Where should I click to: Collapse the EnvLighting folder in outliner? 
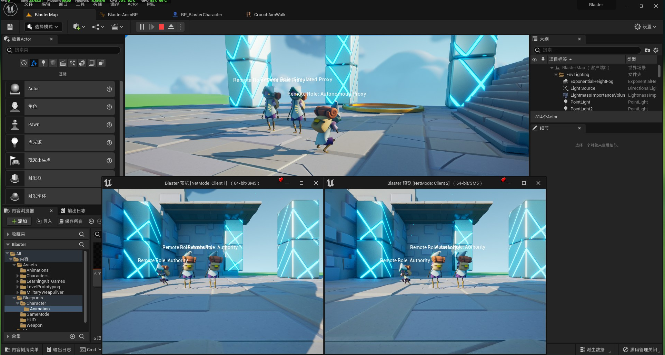click(556, 75)
